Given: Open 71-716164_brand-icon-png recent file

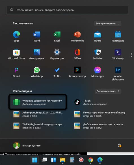Looking at the screenshot, I should click(38, 126).
